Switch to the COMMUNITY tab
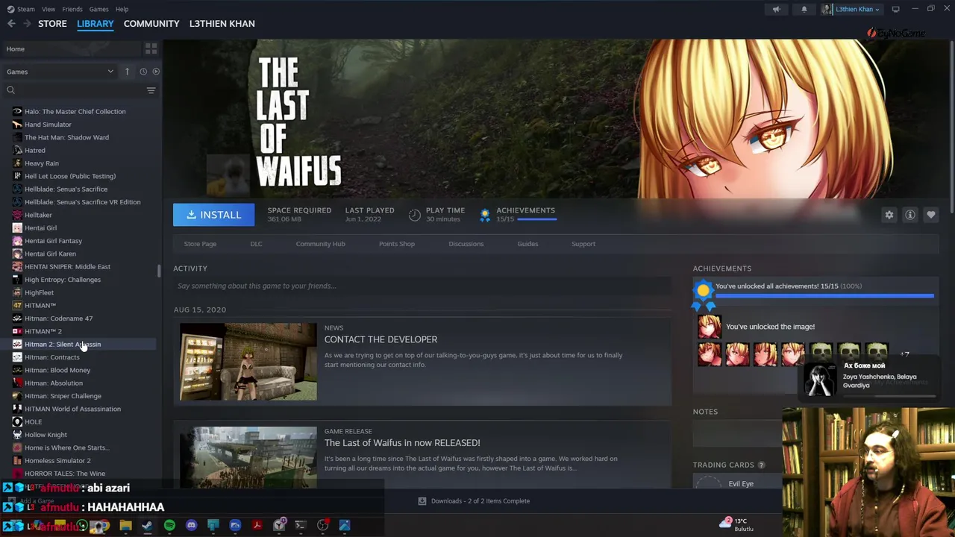Image resolution: width=955 pixels, height=537 pixels. coord(151,24)
